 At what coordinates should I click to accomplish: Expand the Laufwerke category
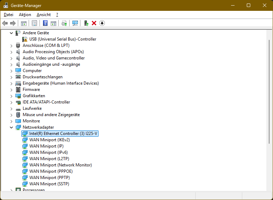(x=12, y=108)
